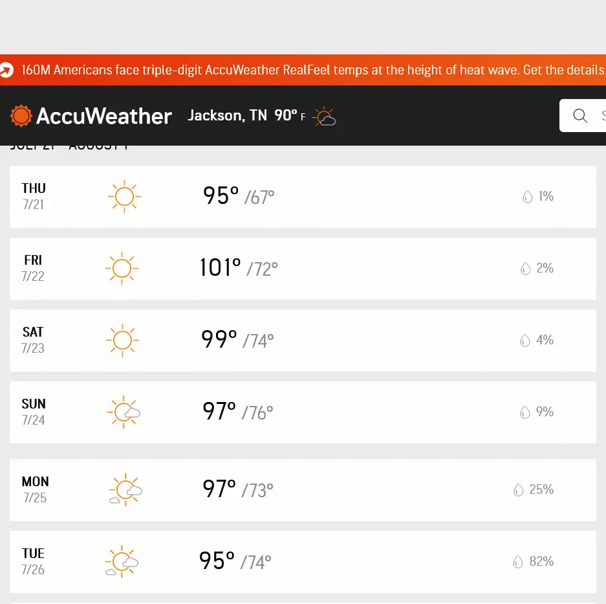Click the partly cloudy icon for Sunday 7/24
606x604 pixels.
click(123, 412)
